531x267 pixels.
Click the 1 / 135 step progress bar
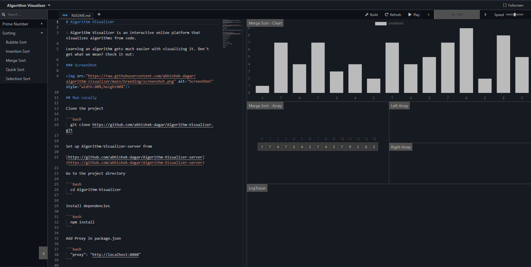point(457,15)
